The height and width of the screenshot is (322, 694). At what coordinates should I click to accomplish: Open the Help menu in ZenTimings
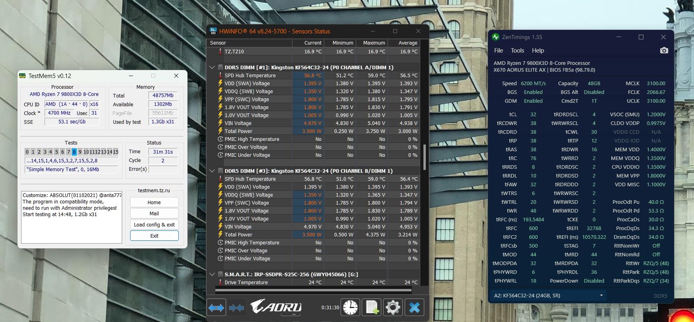click(x=538, y=51)
